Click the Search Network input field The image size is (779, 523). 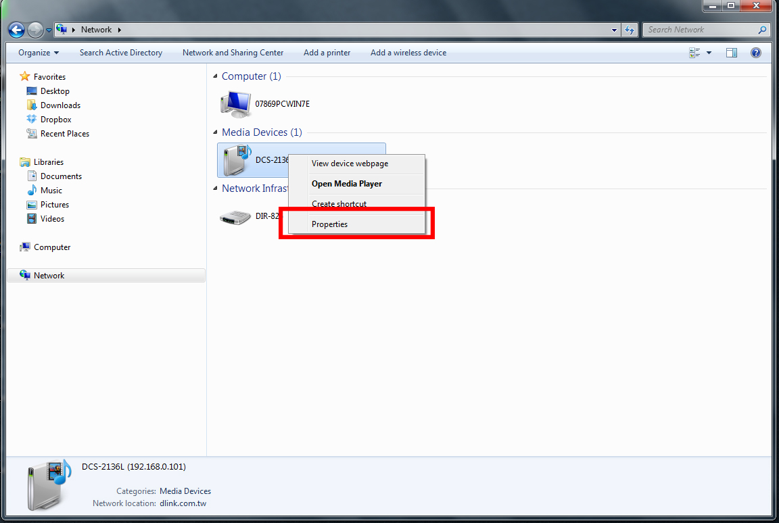pos(700,30)
